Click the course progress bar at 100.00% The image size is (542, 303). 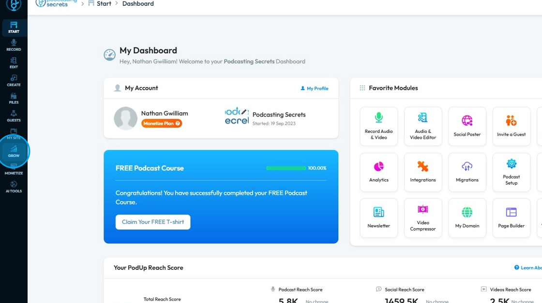(286, 168)
